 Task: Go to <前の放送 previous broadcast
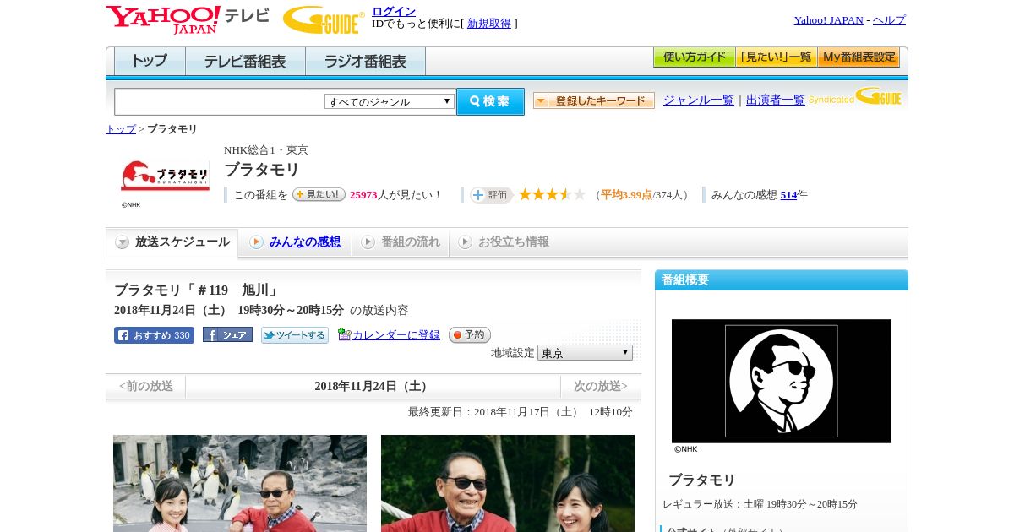click(146, 386)
